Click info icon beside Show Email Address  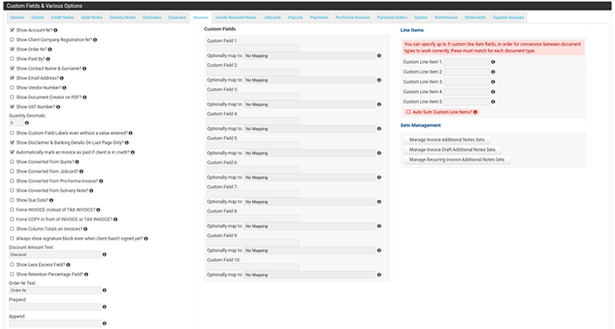point(61,78)
